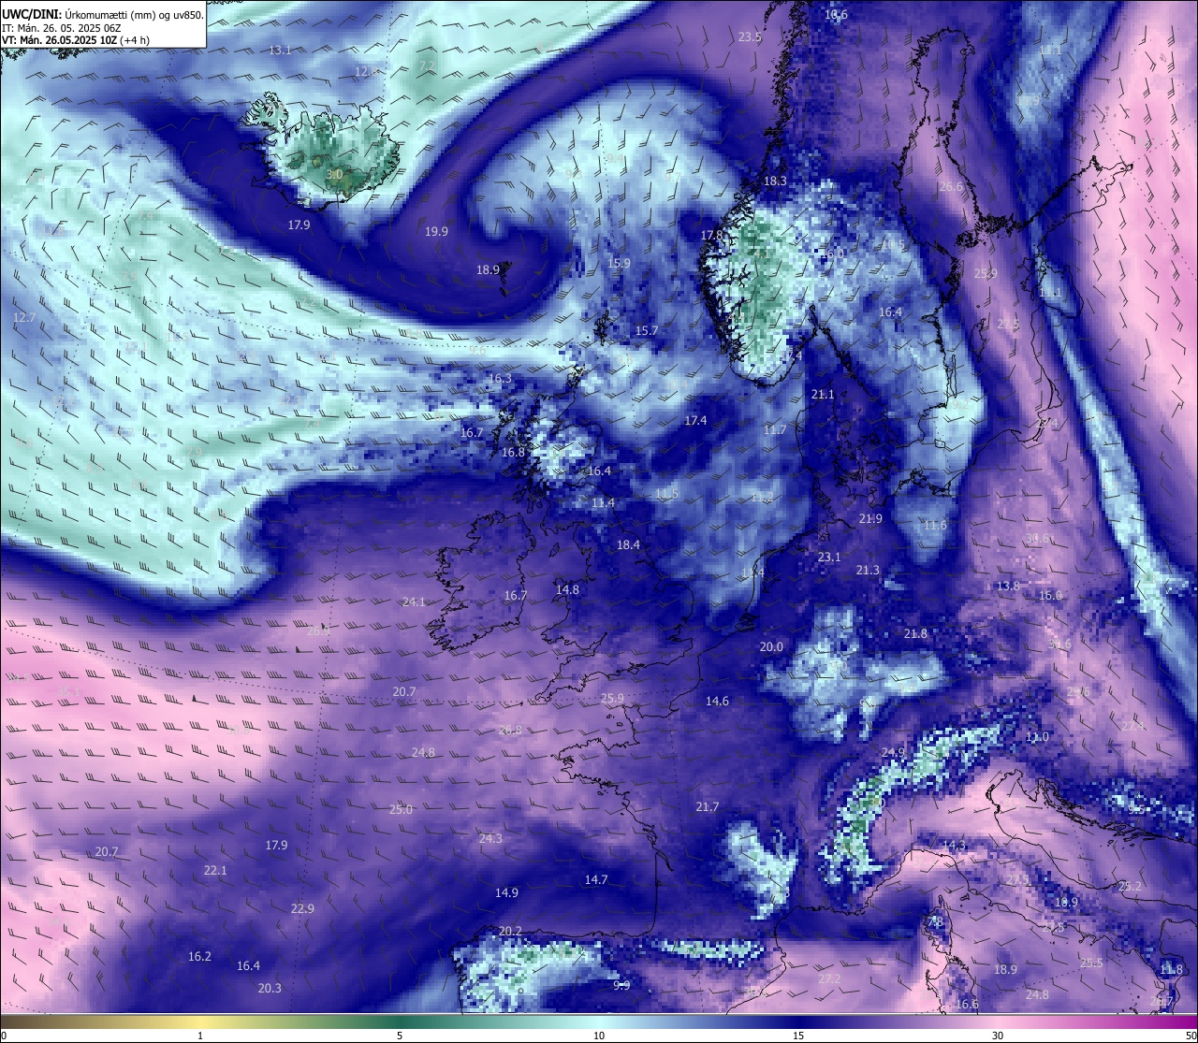The height and width of the screenshot is (1043, 1198).
Task: Click the 16.8 value west of Scotland
Action: click(x=514, y=452)
